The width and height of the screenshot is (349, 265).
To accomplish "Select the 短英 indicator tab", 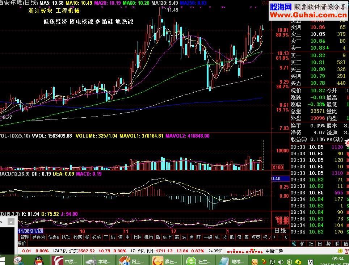I will click(256, 237).
